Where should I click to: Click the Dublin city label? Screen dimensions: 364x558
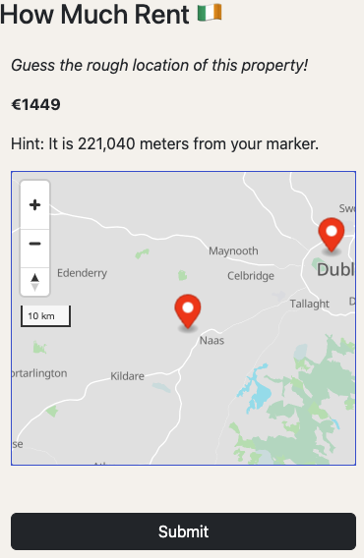(x=335, y=270)
